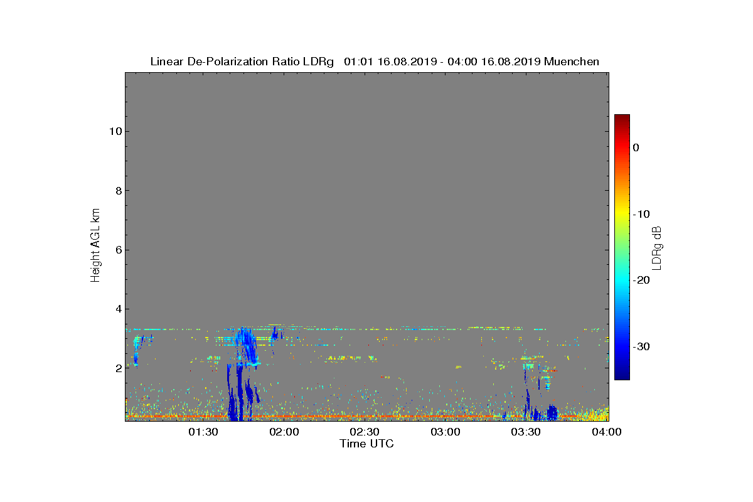This screenshot has height=502, width=753.
Task: Click the 01:30 time tick label
Action: [204, 432]
